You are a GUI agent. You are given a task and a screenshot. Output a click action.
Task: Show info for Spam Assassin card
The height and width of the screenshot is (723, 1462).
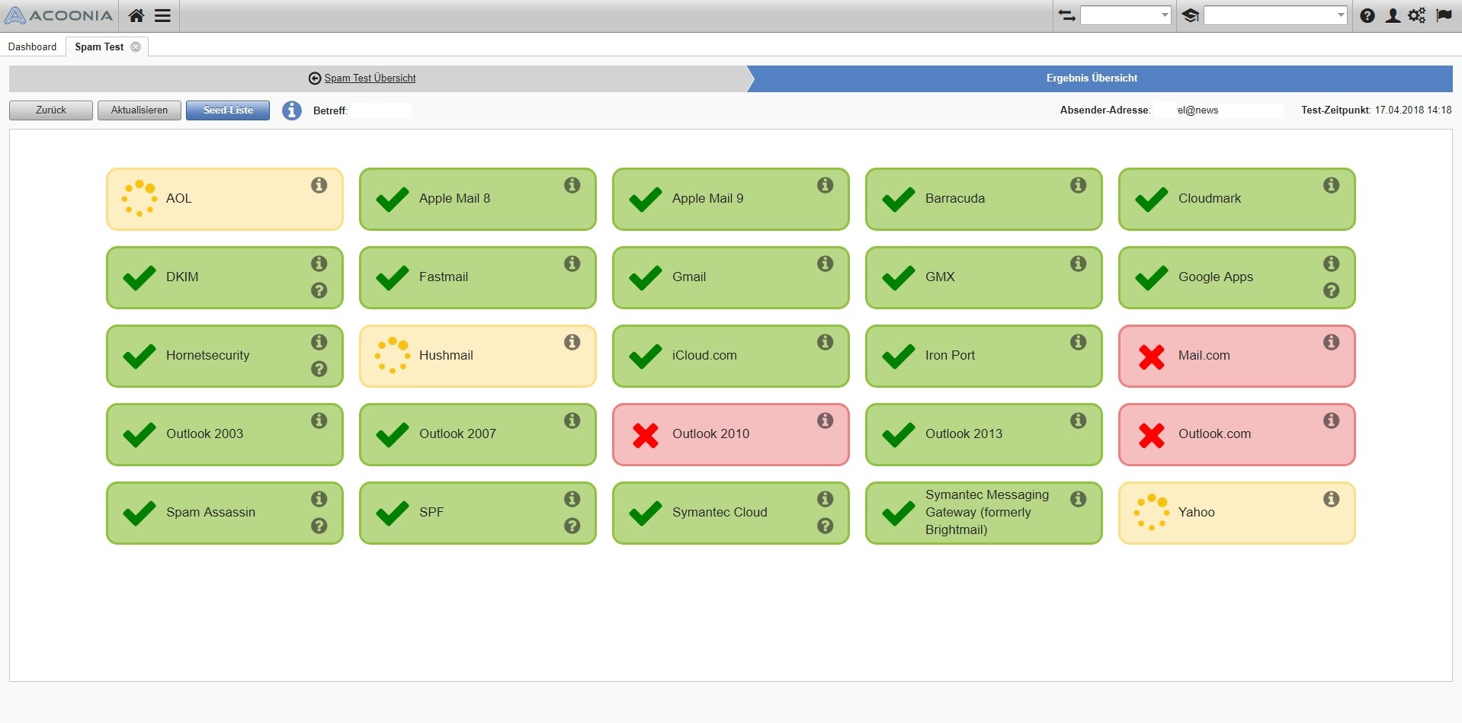[x=319, y=499]
